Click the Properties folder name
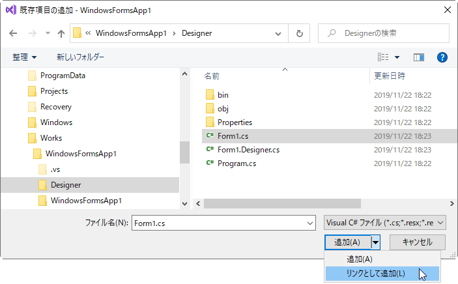This screenshot has height=284, width=458. [235, 122]
